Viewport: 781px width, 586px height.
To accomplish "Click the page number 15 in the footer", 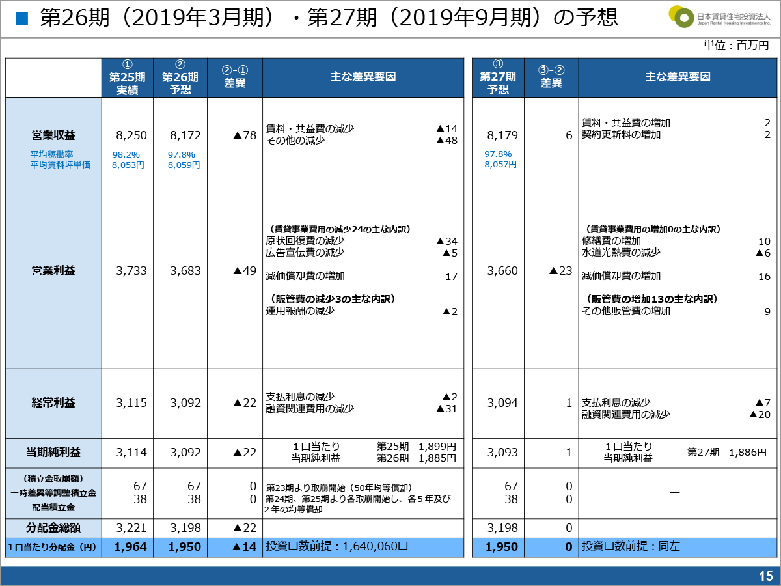I will [765, 576].
